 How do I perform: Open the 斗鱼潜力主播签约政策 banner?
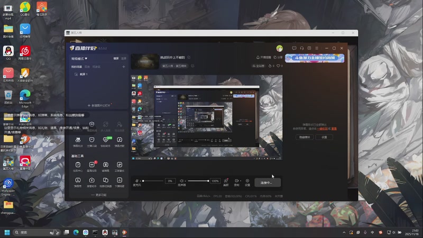(x=315, y=58)
